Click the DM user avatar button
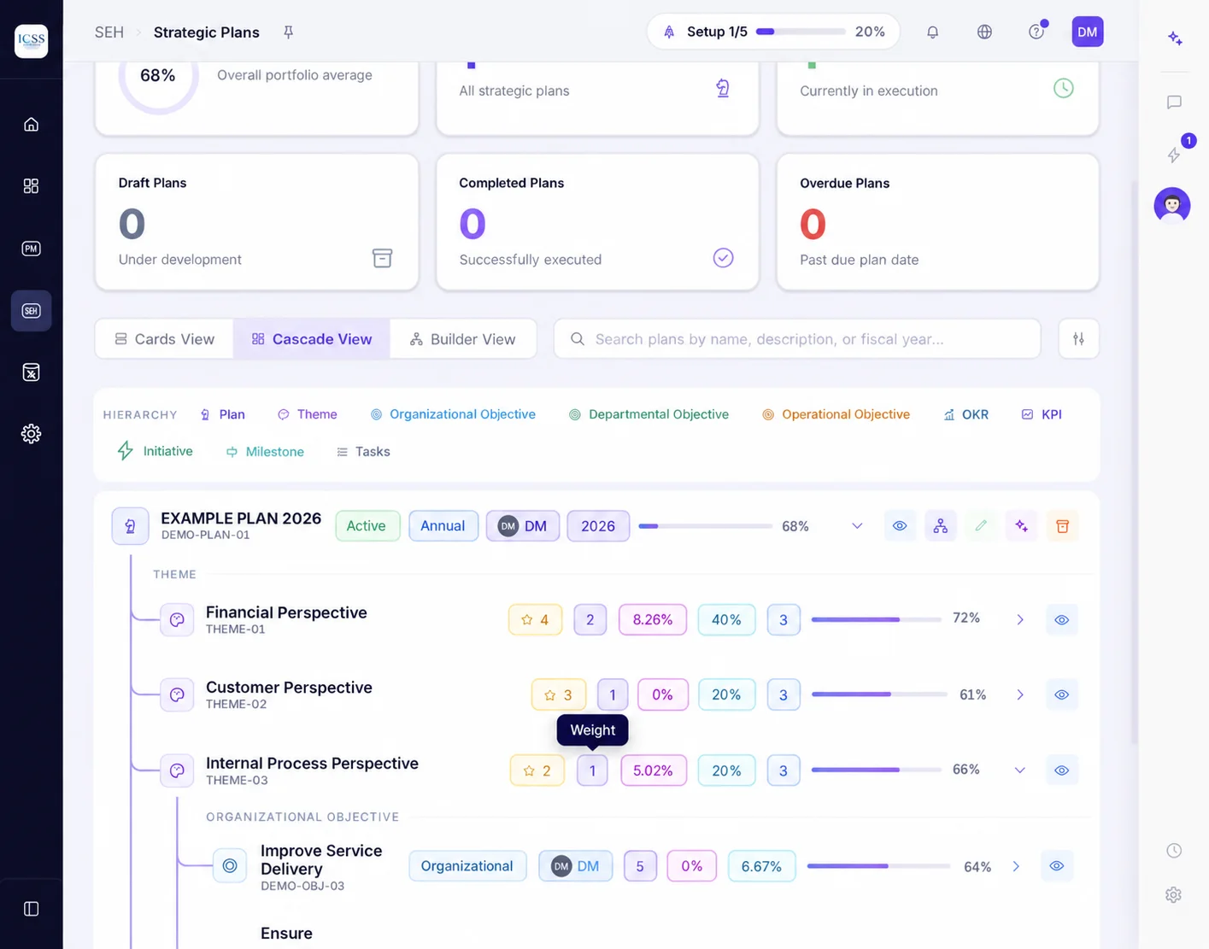This screenshot has height=949, width=1209. 1087,32
